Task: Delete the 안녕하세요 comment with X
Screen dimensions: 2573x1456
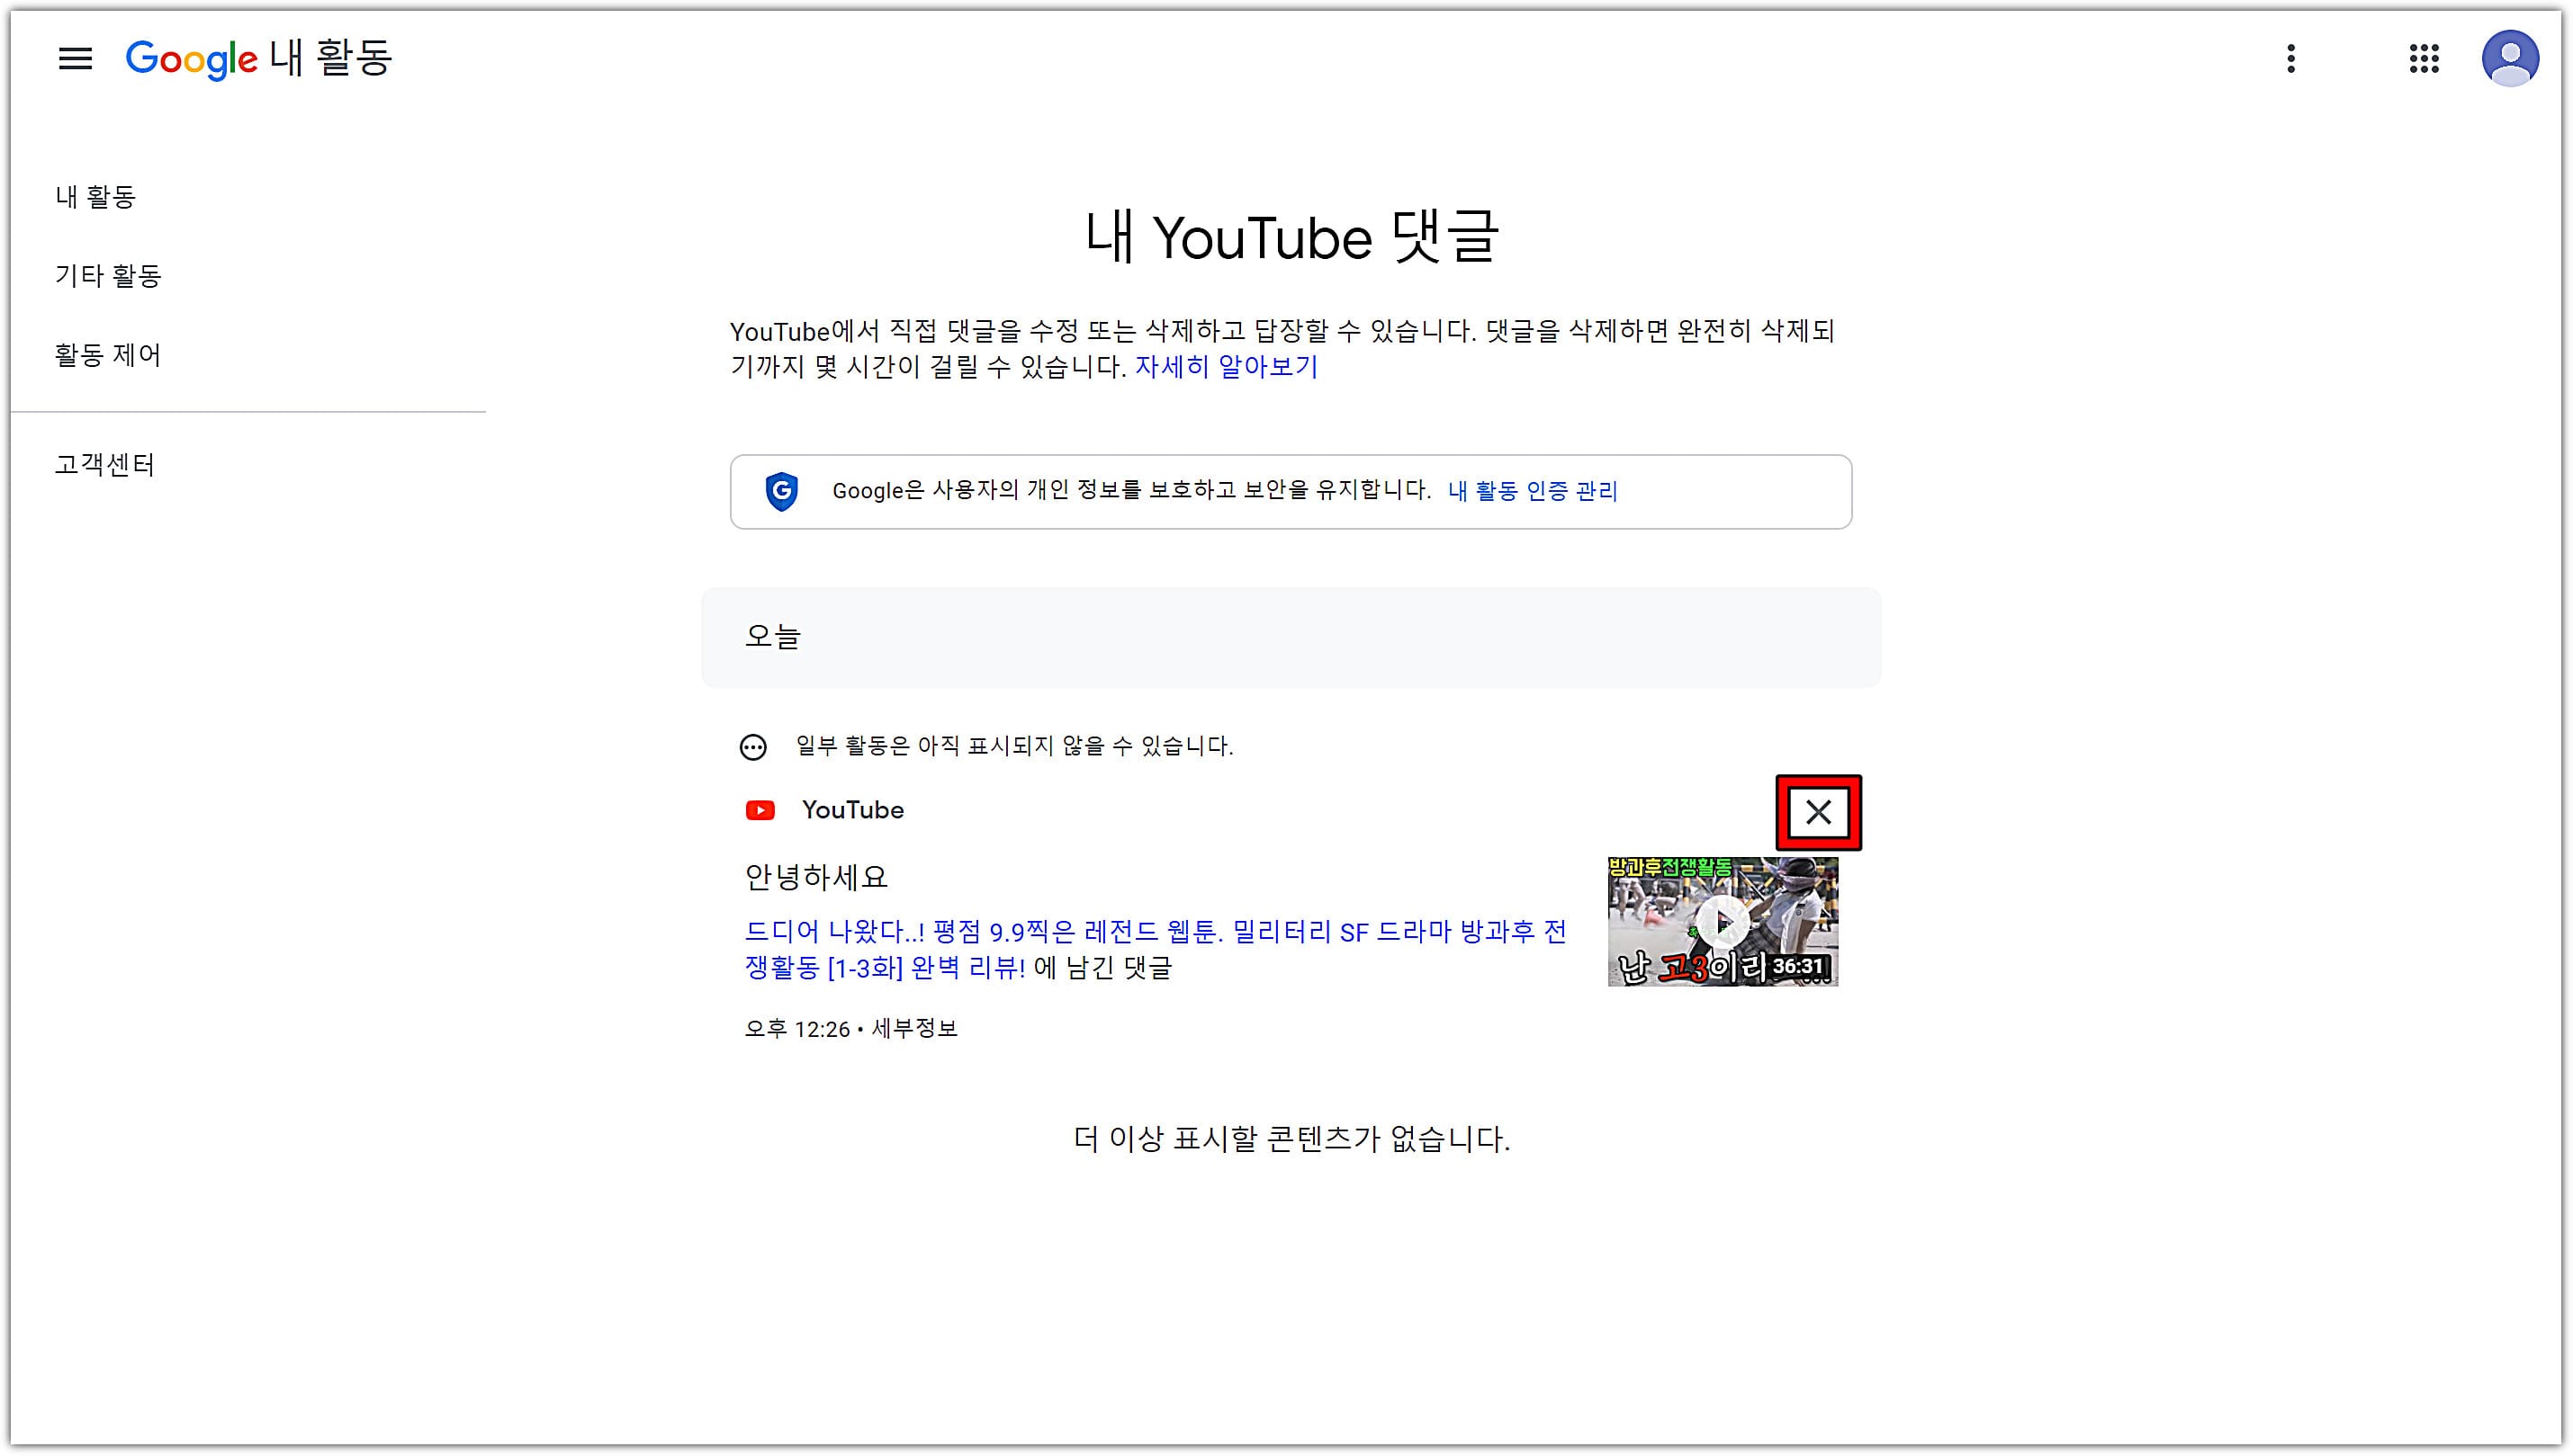Action: tap(1818, 812)
